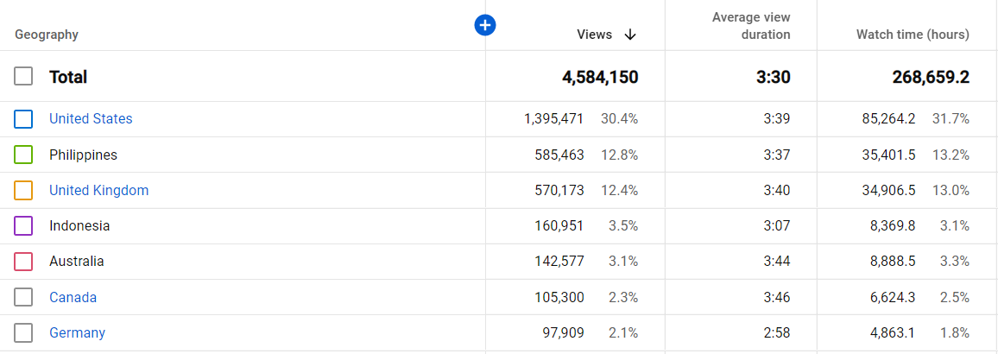Toggle the Indonesia purple checkbox
The width and height of the screenshot is (998, 354).
23,226
